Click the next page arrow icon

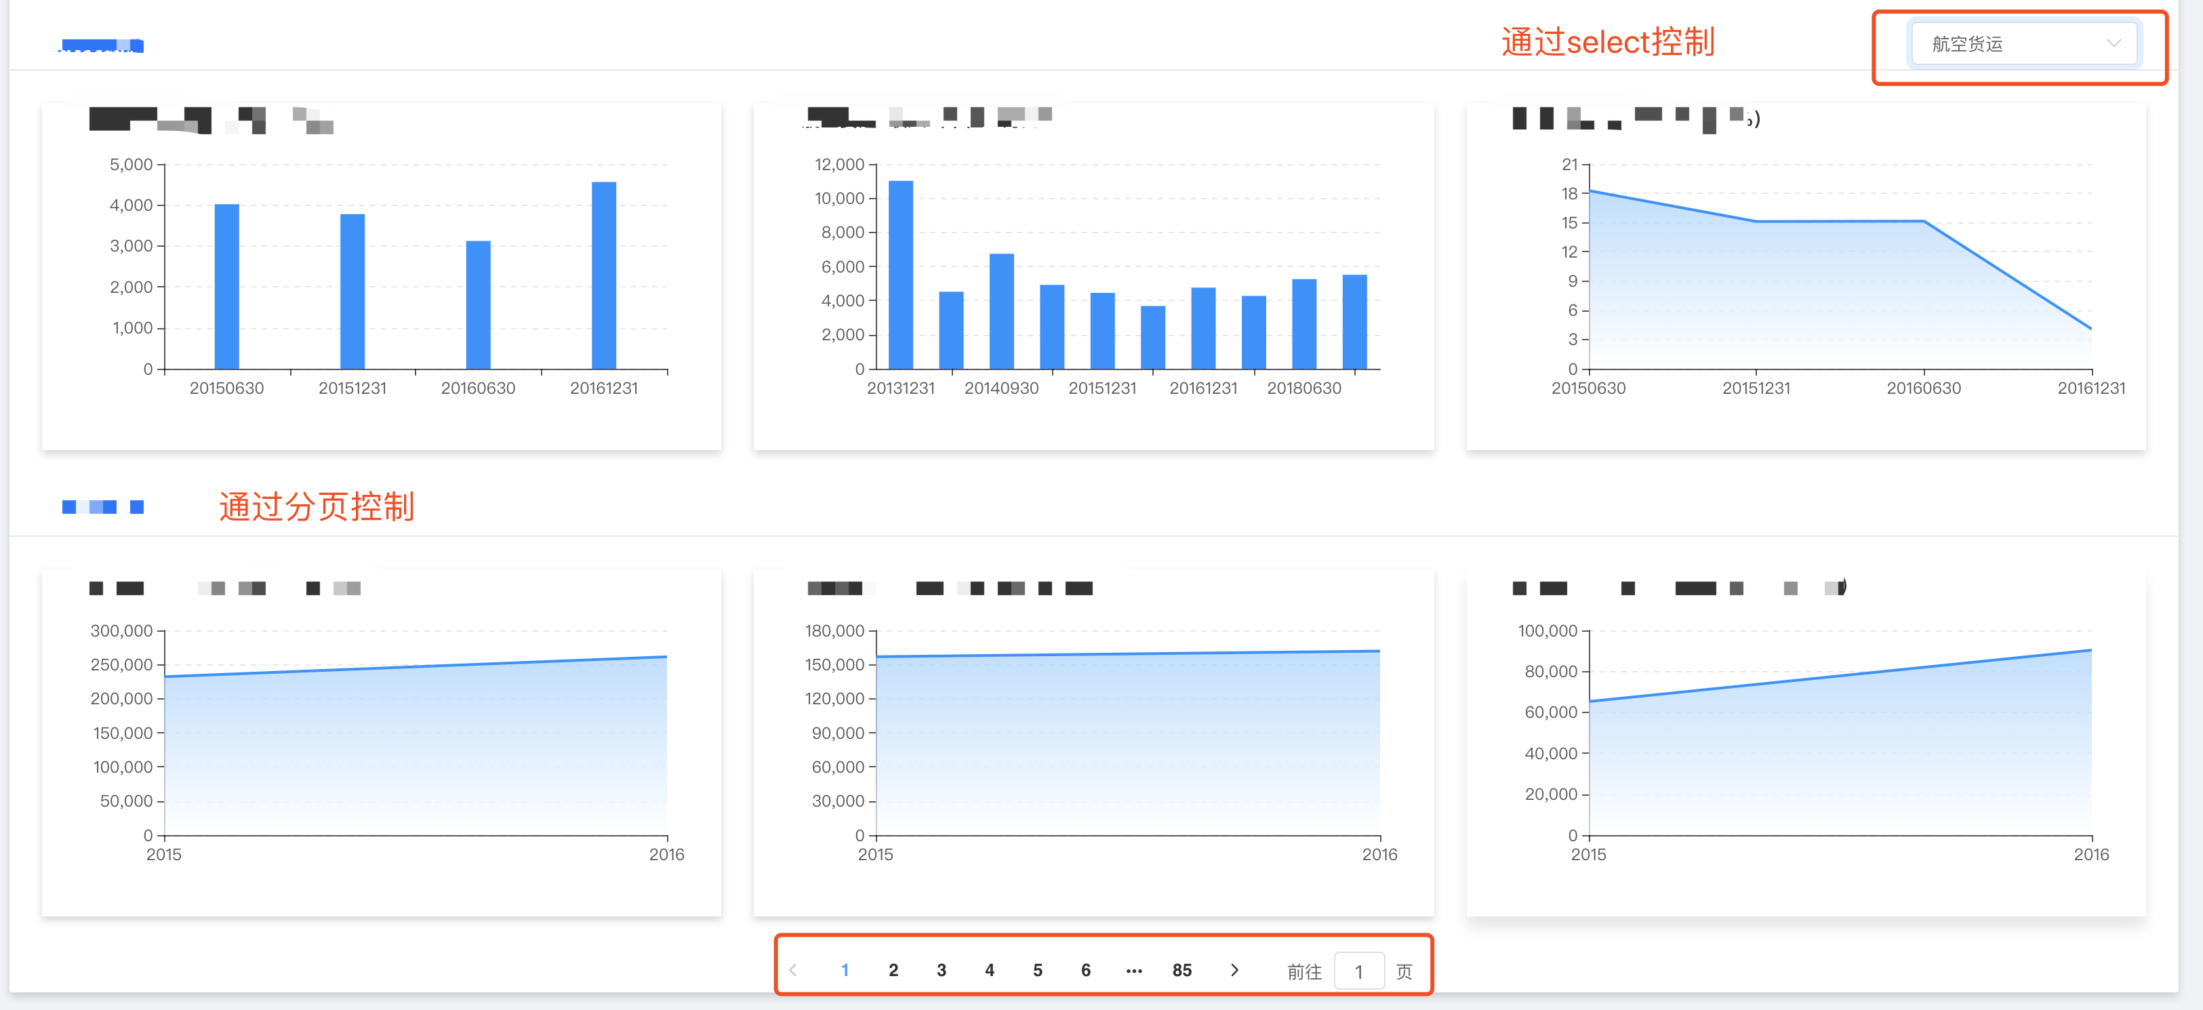pos(1234,970)
